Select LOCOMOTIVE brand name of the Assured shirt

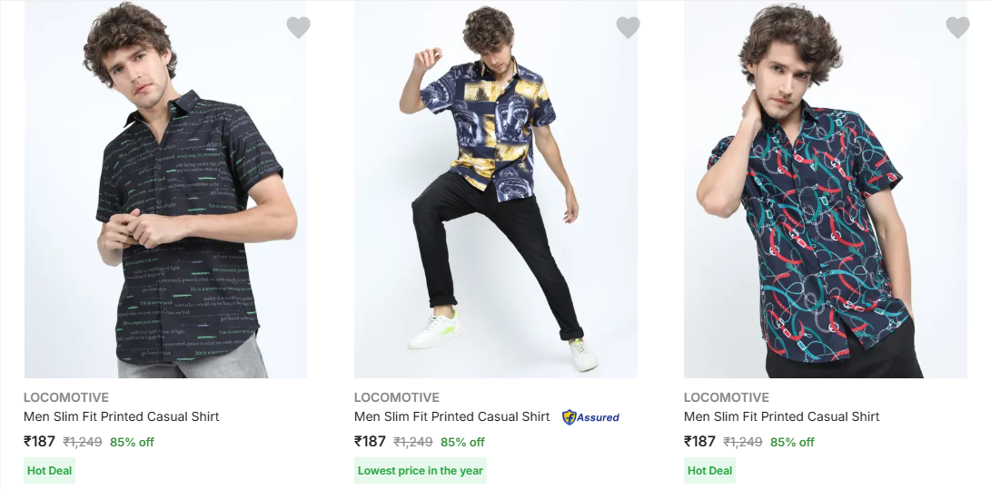(x=396, y=397)
